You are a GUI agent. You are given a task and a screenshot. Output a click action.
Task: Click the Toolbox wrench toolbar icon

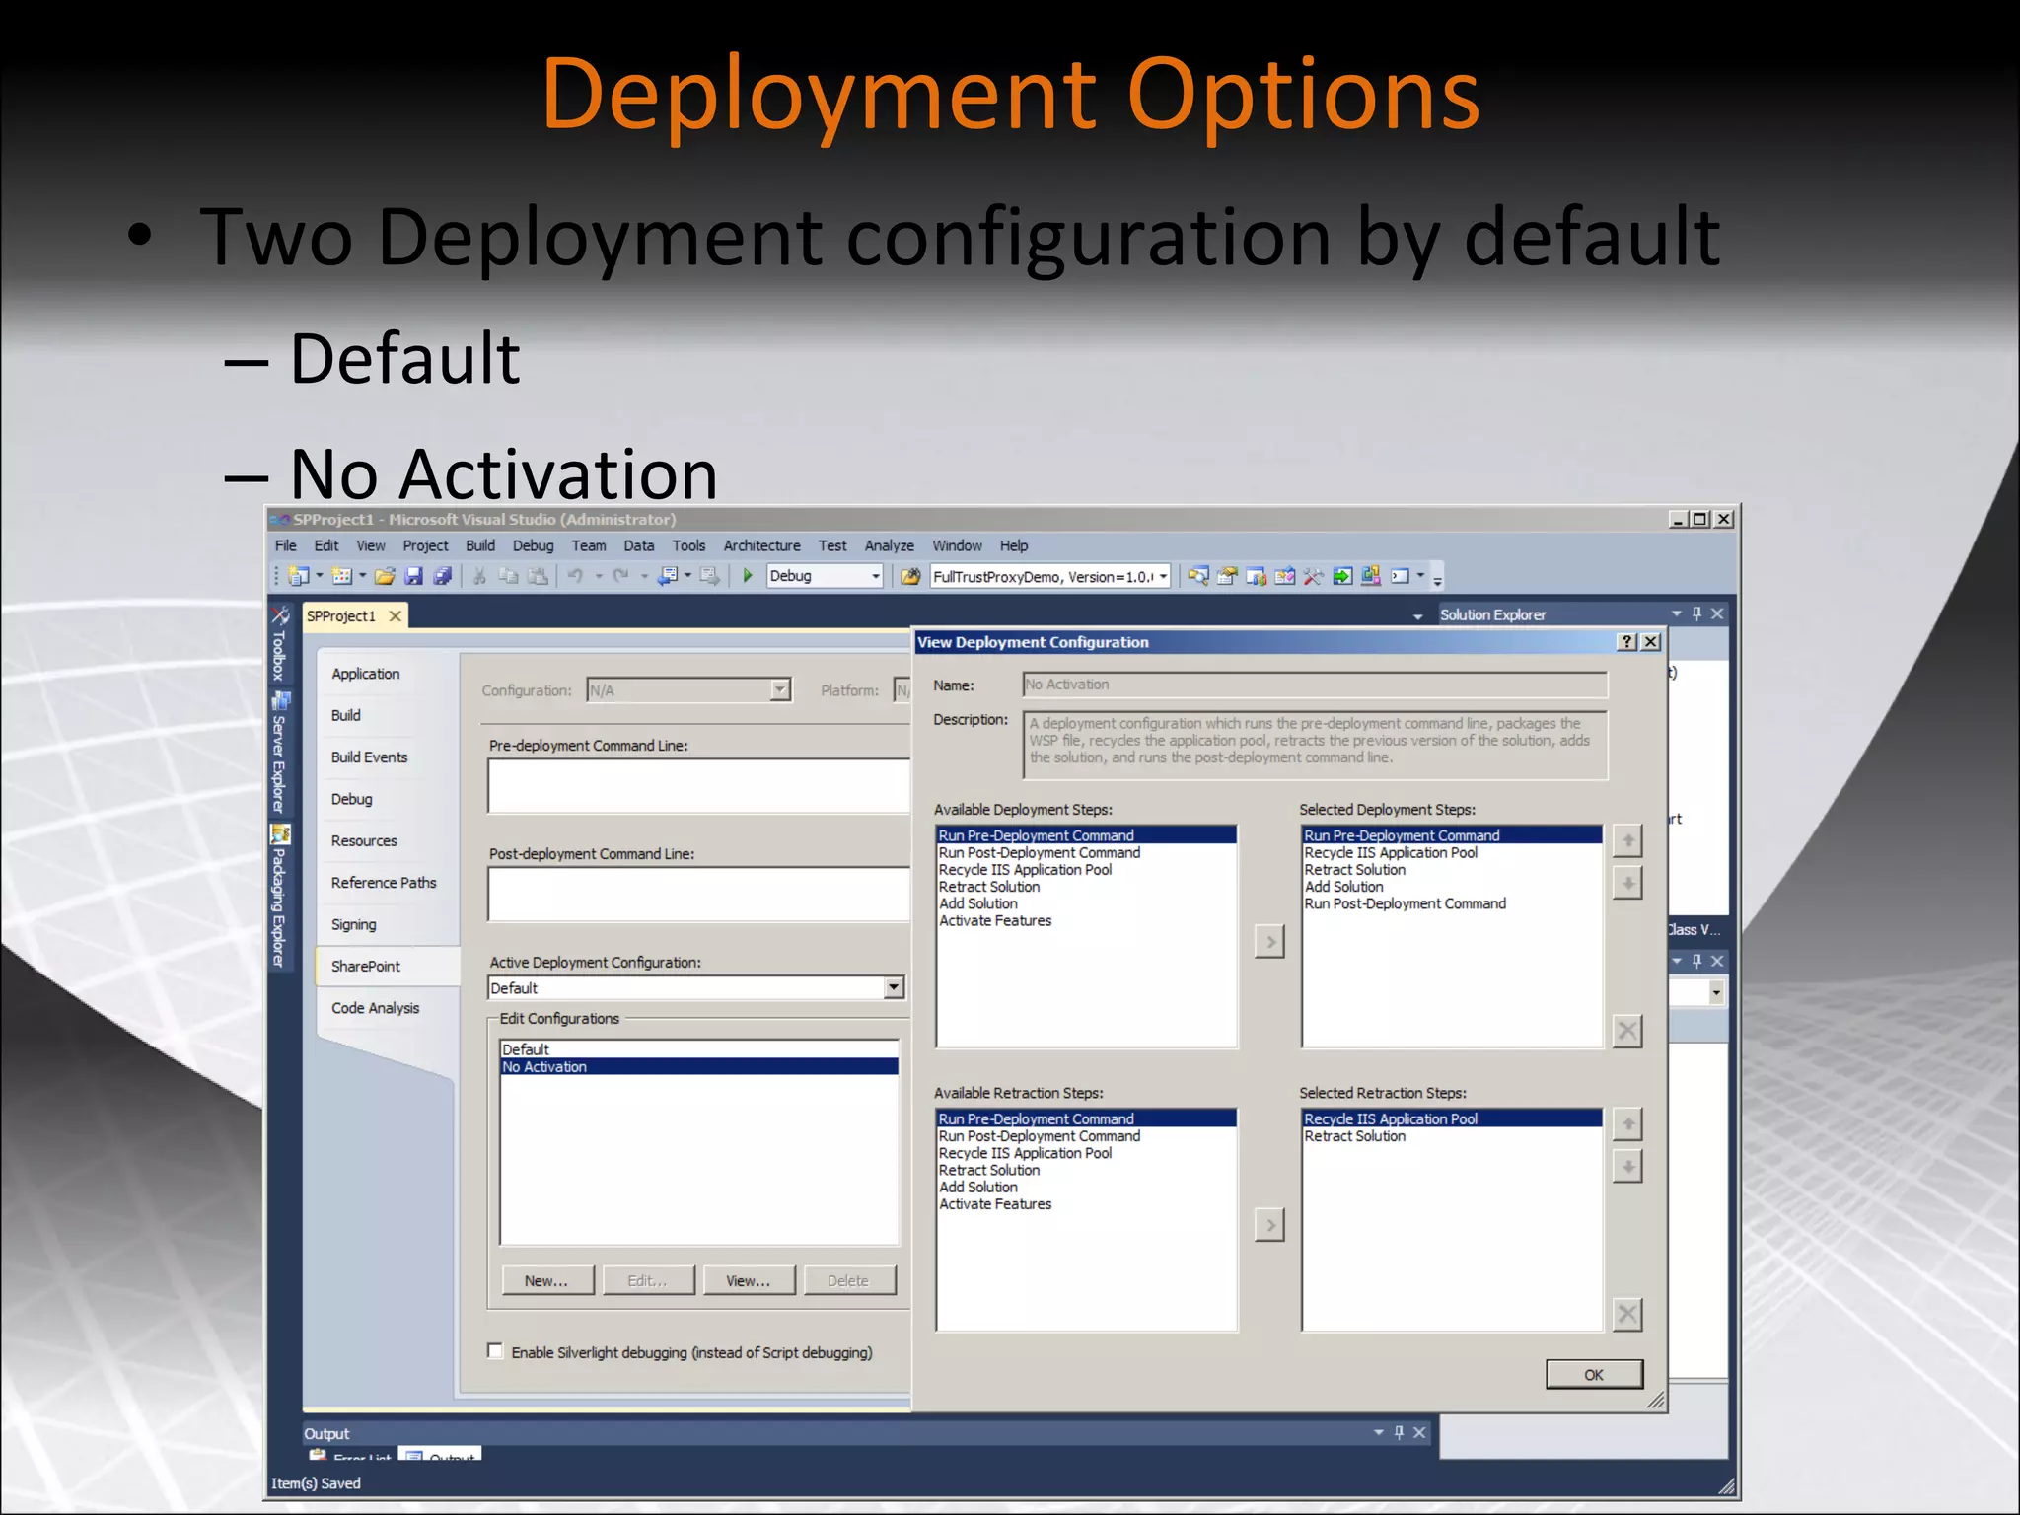(1313, 576)
